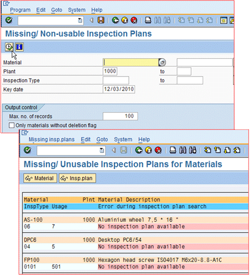Open Missing insp.plans menu
The width and height of the screenshot is (250, 275).
pyautogui.click(x=52, y=140)
